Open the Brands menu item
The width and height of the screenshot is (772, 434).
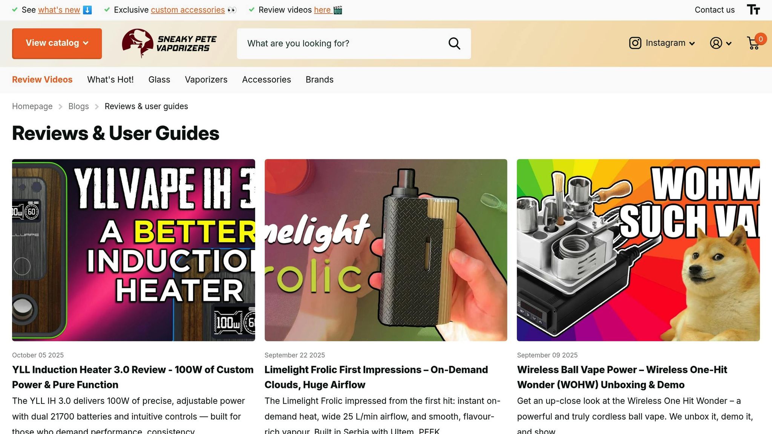pos(319,80)
